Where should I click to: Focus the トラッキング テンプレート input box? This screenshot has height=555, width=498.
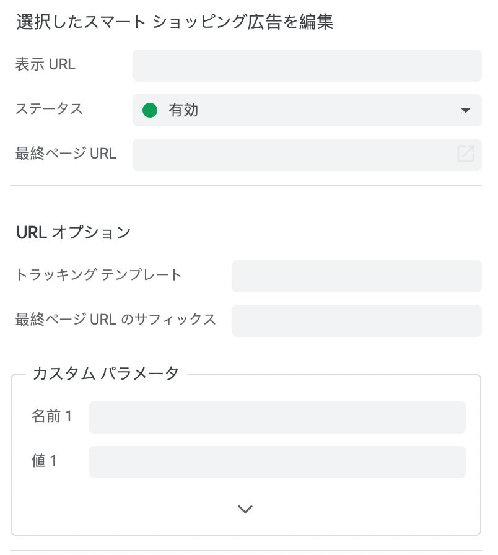356,276
